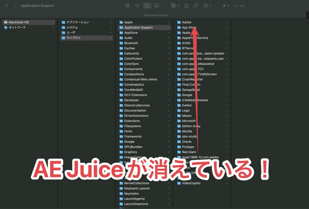Click the ユーザ folder icon
Viewport: 309px width, 209px height.
(63, 33)
